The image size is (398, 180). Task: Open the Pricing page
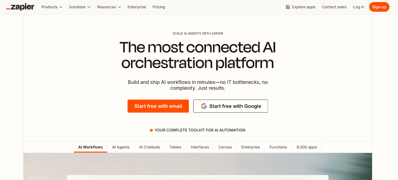159,7
